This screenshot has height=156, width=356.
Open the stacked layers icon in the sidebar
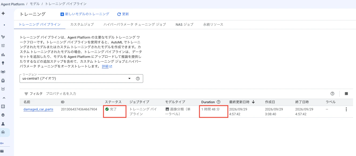click(x=3, y=115)
